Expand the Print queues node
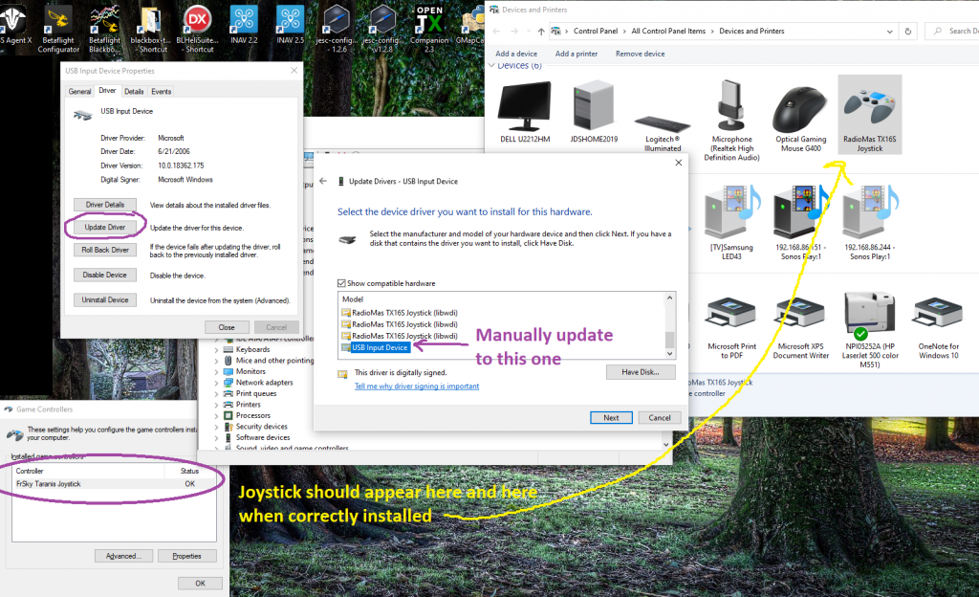 pos(217,394)
